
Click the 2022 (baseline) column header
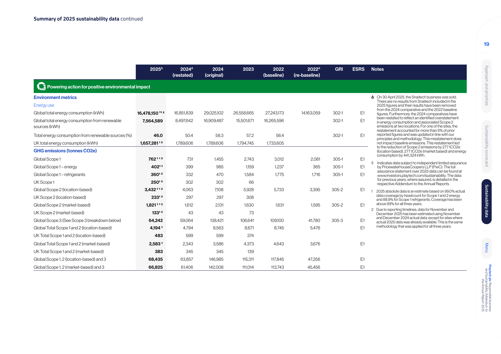[x=273, y=72]
